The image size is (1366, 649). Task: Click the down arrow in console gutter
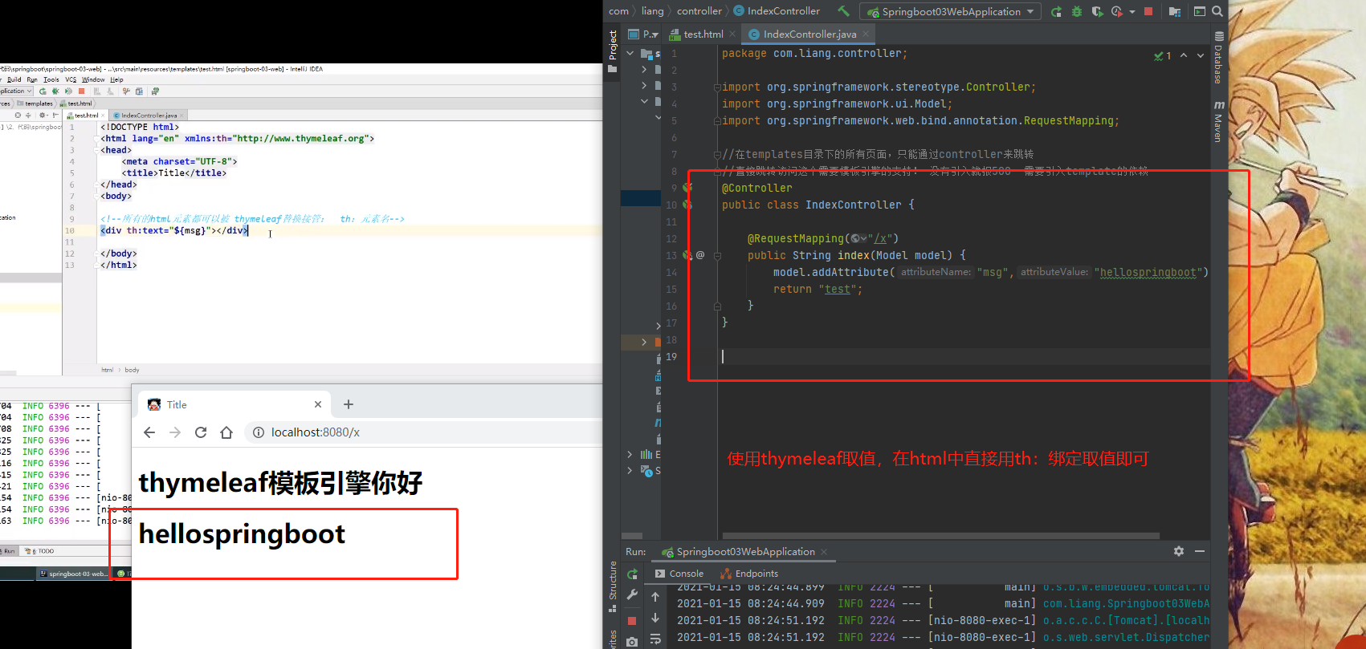[655, 618]
